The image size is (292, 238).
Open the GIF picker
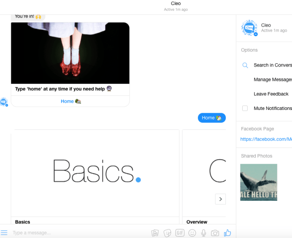180,233
